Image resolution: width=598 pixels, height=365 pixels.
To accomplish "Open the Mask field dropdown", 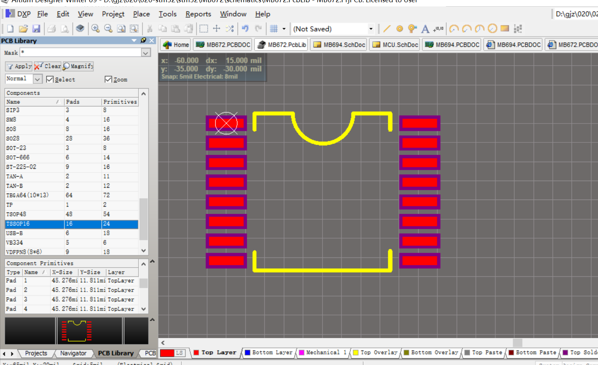I will click(146, 53).
